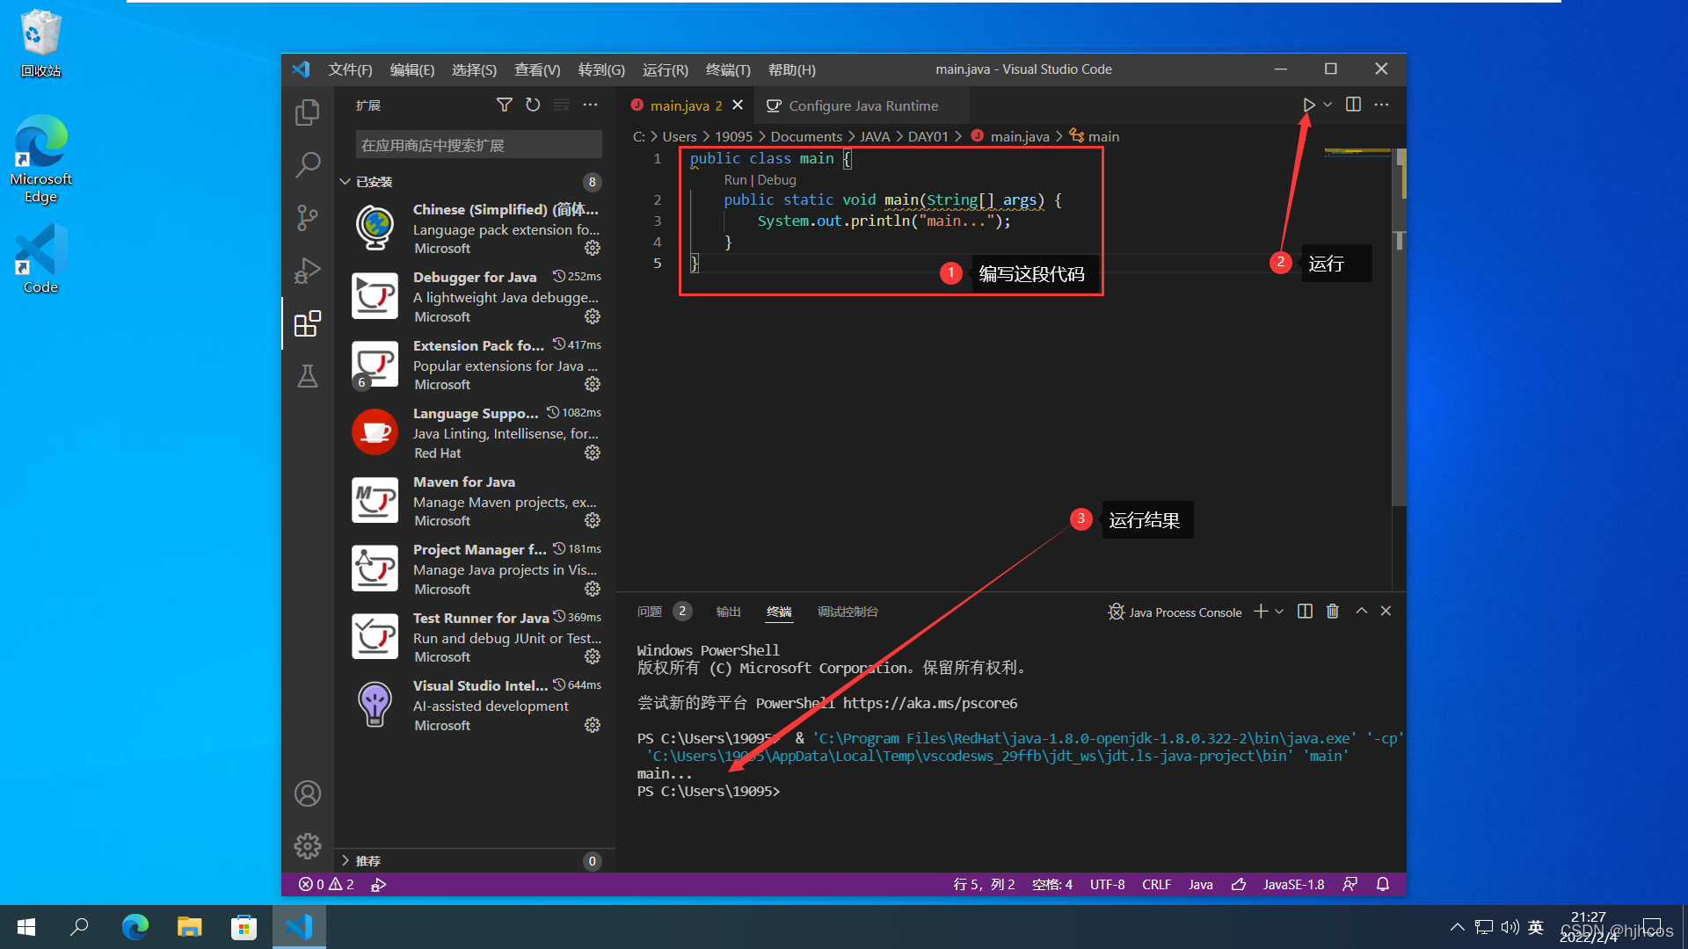Click the Run code lens above main
The image size is (1688, 949).
(735, 179)
